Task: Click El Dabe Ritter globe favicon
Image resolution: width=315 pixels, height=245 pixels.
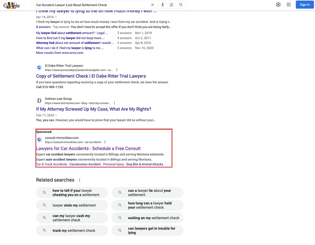Action: (x=39, y=68)
